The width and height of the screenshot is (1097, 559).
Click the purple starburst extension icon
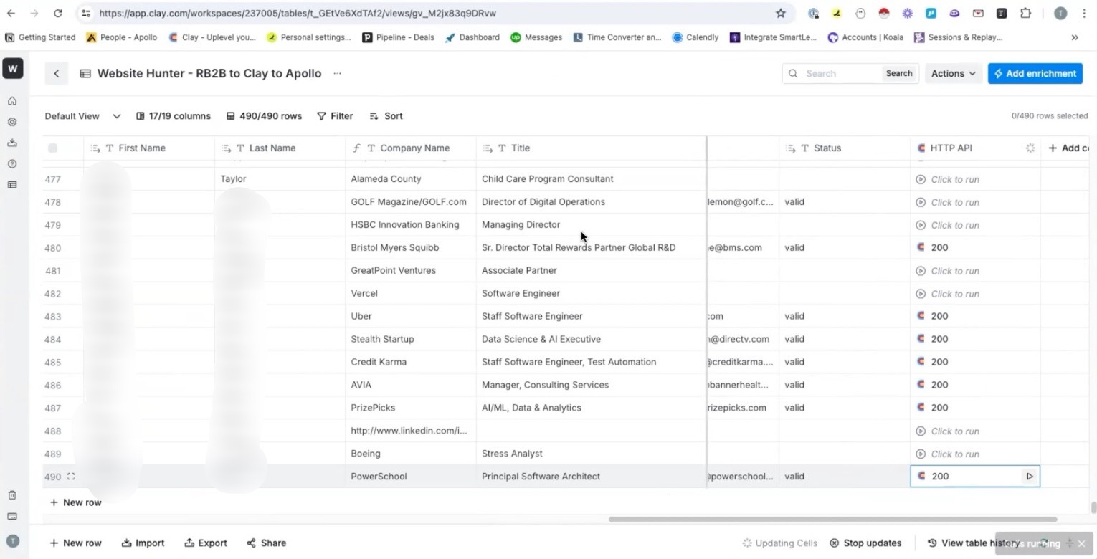907,13
